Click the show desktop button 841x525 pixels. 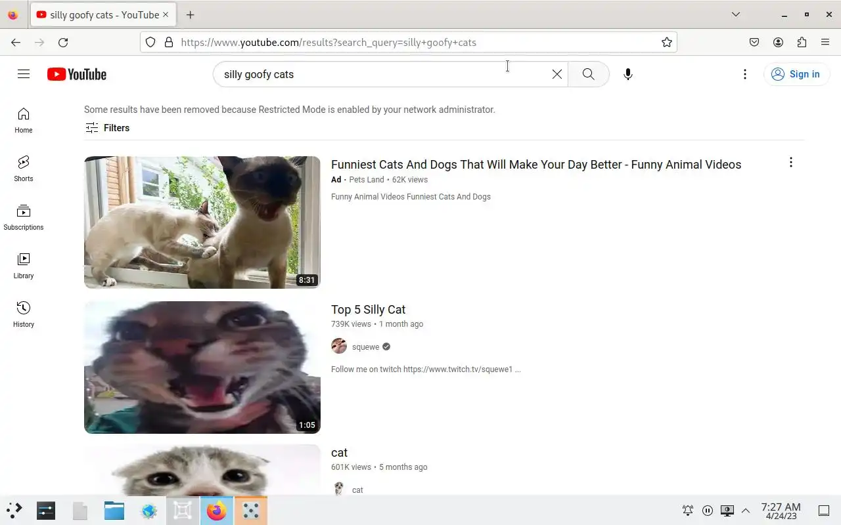point(824,511)
